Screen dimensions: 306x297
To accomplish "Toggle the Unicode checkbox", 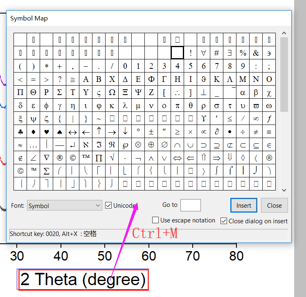I will tap(108, 205).
